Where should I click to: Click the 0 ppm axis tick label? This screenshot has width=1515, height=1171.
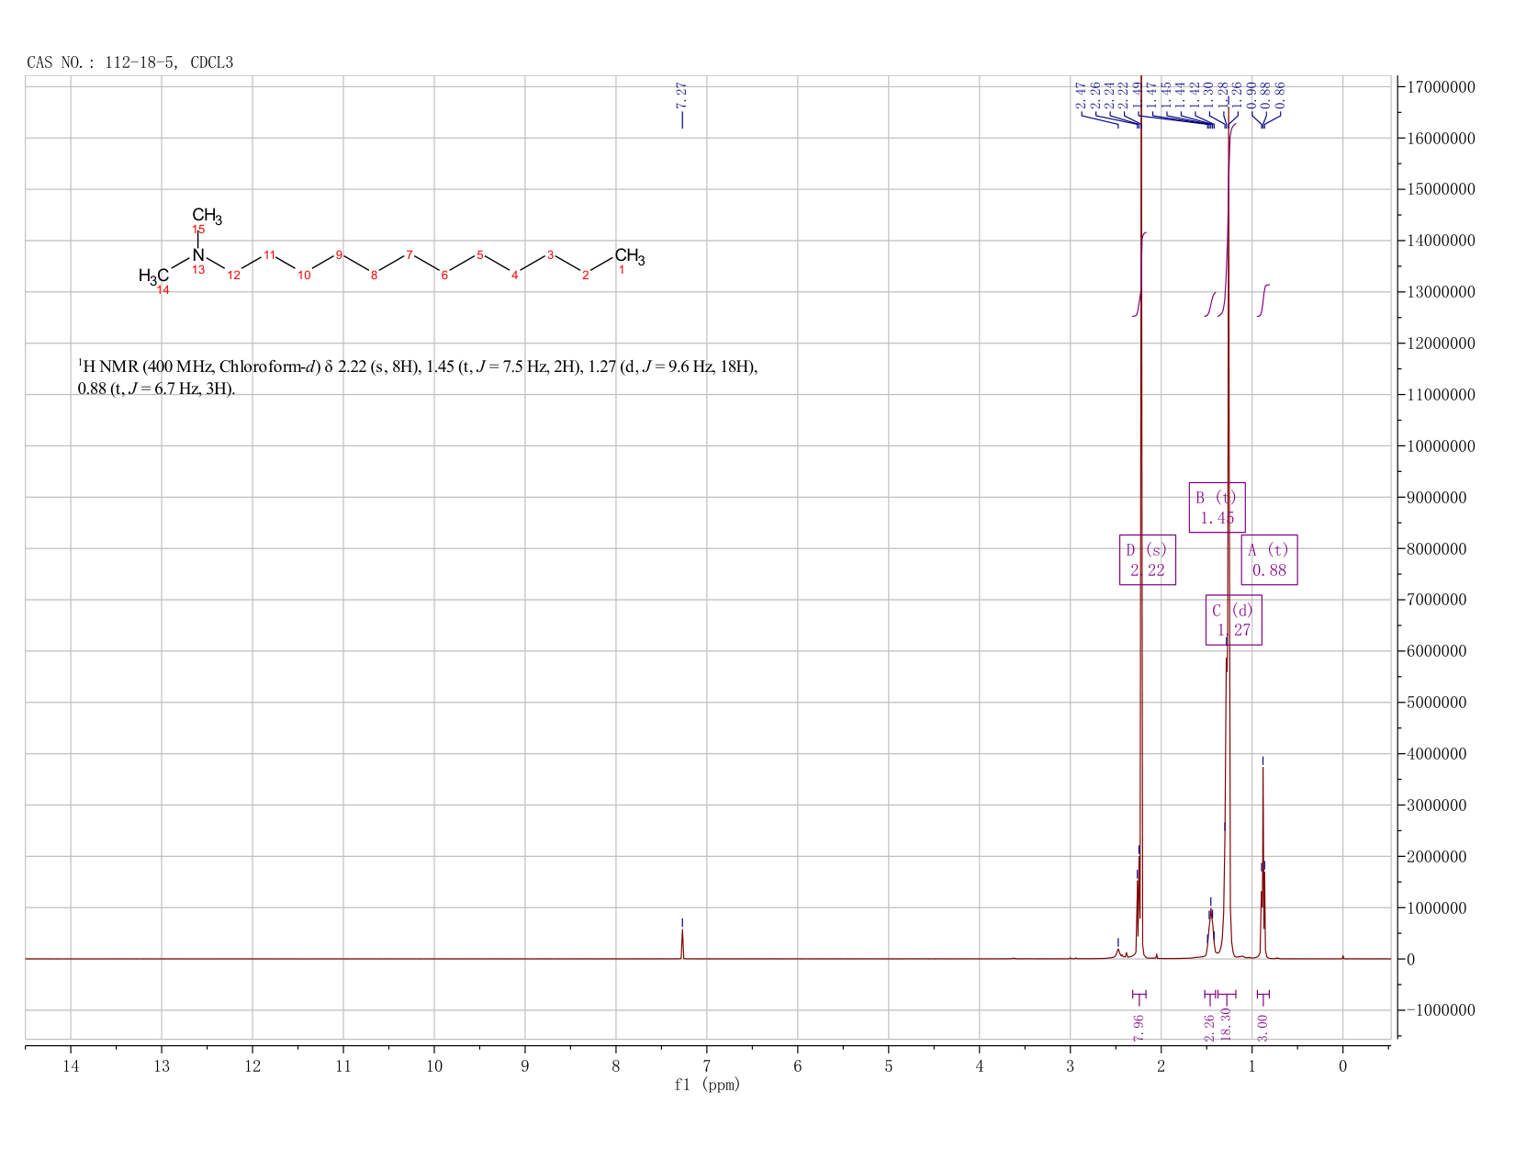click(1343, 1065)
